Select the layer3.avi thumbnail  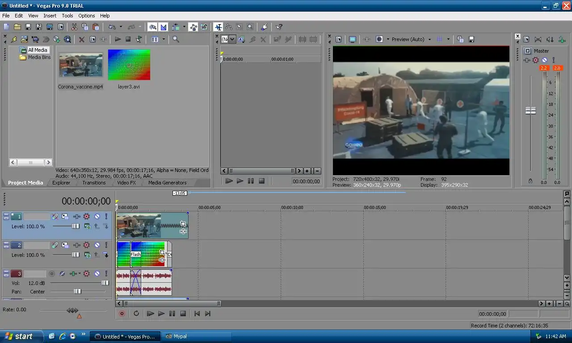point(129,65)
